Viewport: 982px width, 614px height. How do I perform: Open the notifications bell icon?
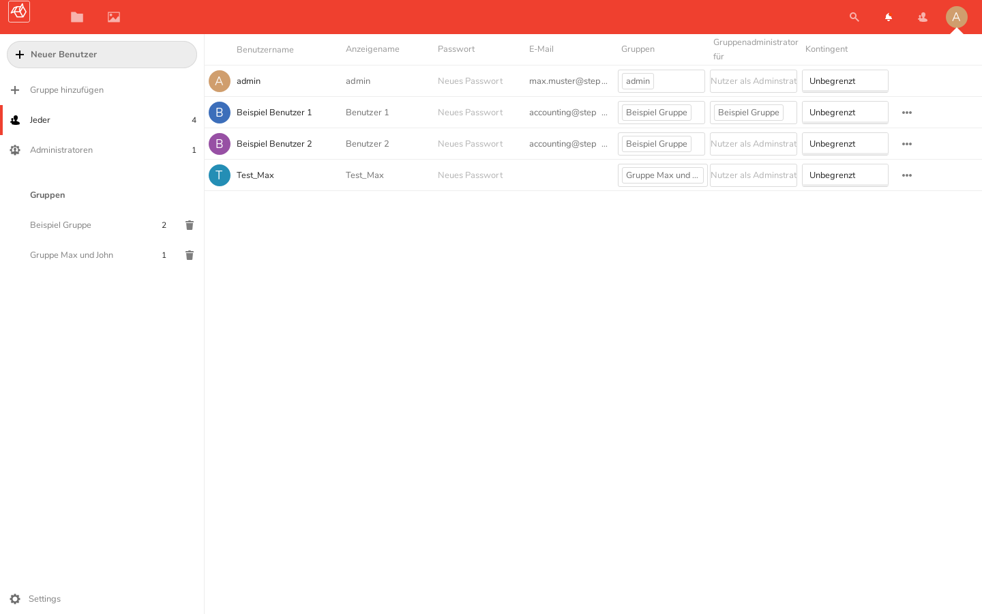(x=888, y=17)
